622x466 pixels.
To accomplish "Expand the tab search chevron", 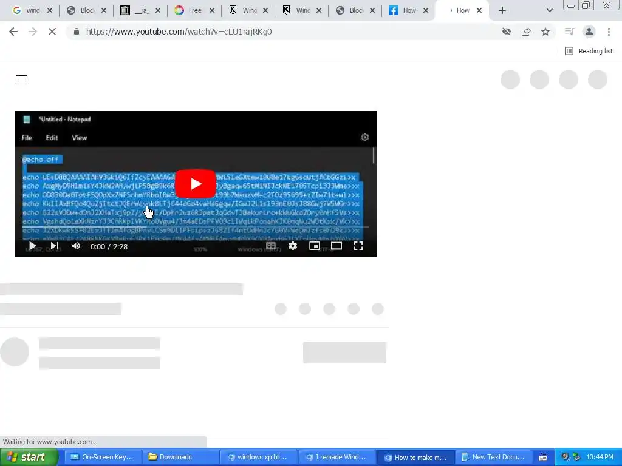I will [x=549, y=11].
